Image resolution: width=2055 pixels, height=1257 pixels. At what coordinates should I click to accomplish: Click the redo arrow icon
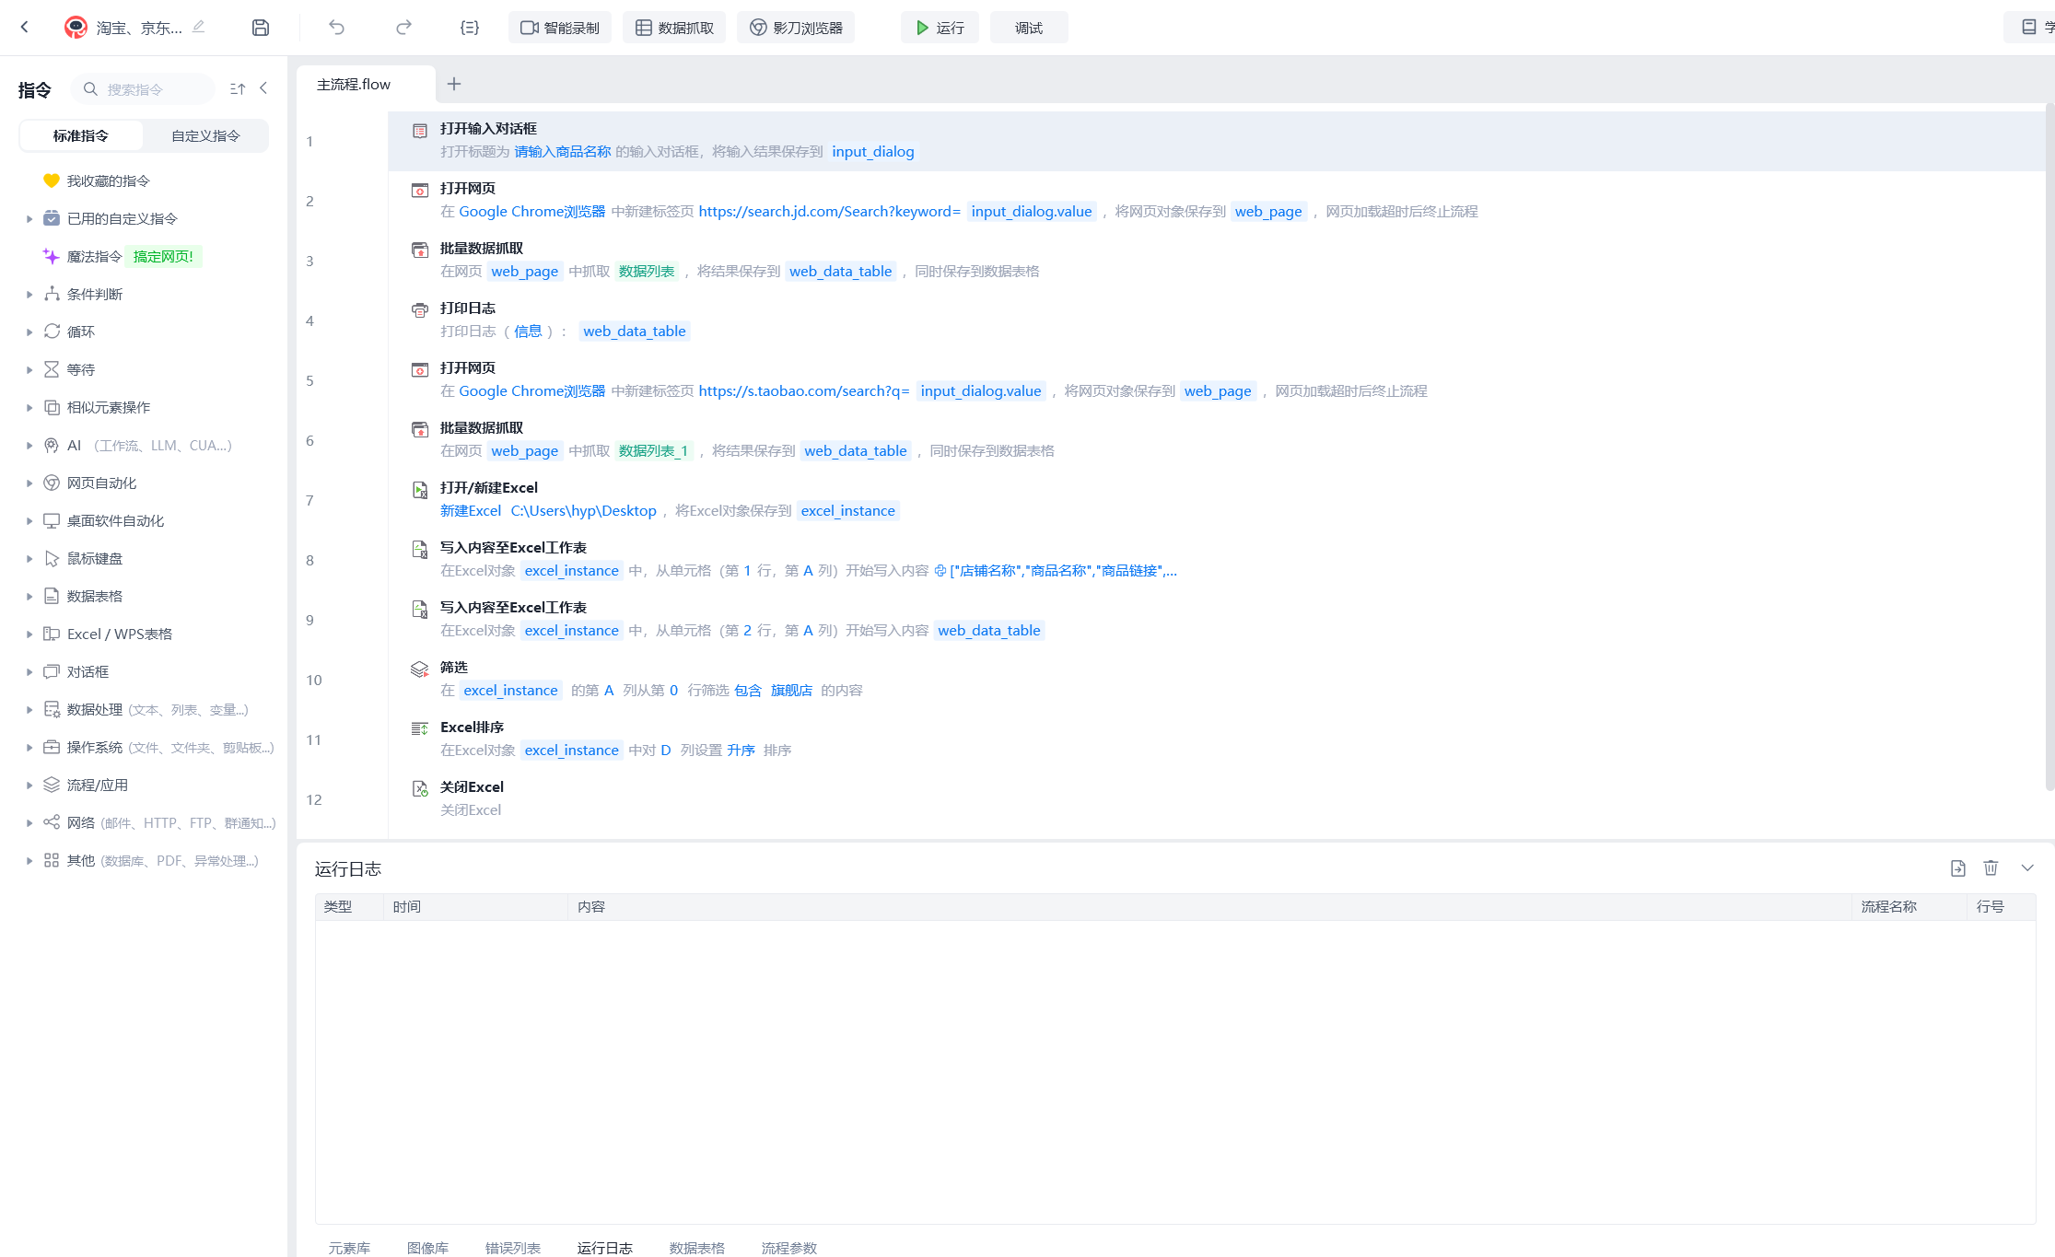pyautogui.click(x=403, y=28)
